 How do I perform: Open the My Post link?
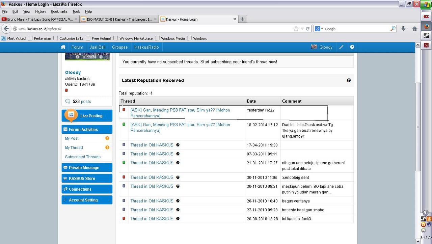[72, 138]
